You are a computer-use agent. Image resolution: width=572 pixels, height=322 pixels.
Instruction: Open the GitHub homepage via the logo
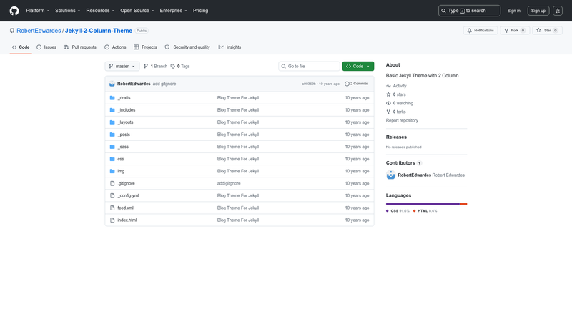(14, 11)
